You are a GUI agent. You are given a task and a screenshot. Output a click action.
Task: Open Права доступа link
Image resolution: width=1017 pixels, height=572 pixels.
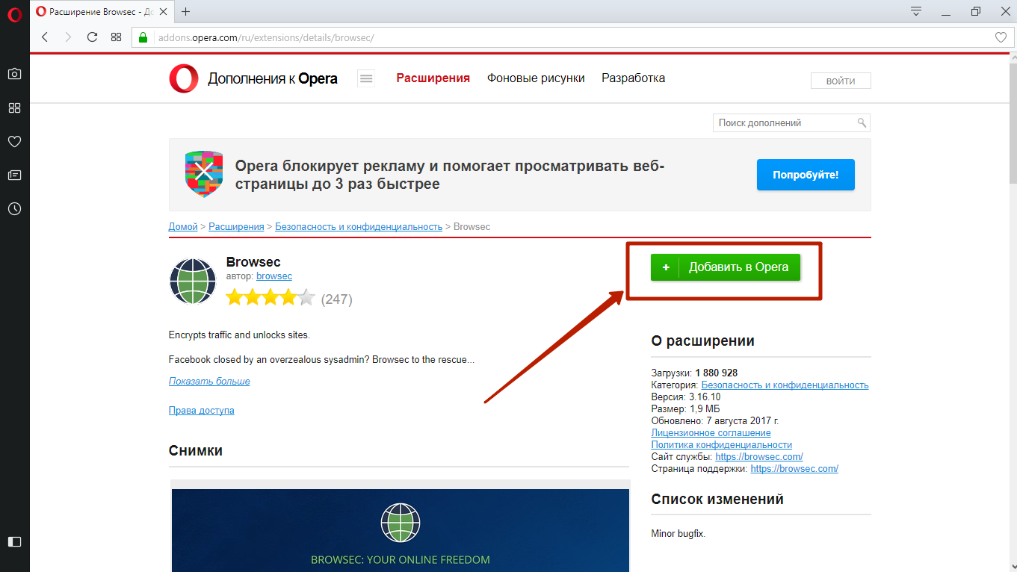coord(202,411)
